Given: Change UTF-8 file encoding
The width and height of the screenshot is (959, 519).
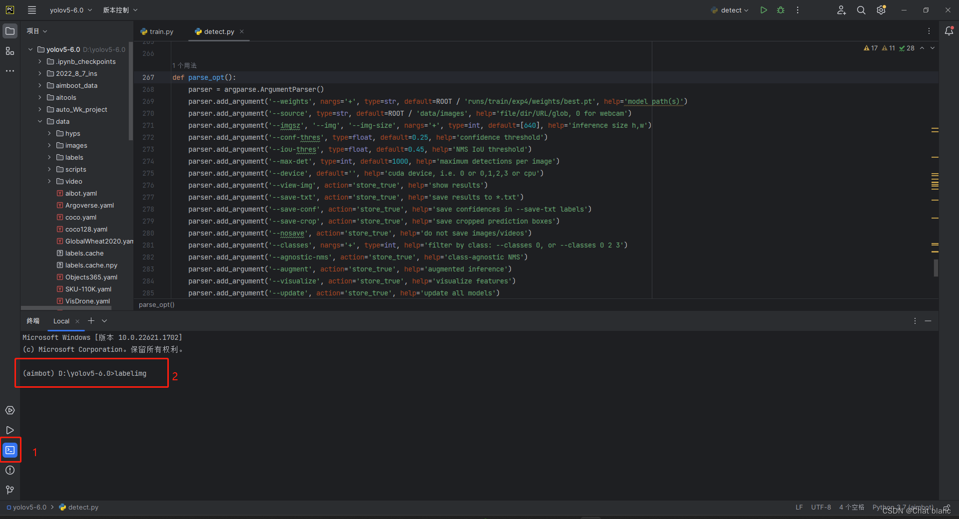Looking at the screenshot, I should 821,507.
